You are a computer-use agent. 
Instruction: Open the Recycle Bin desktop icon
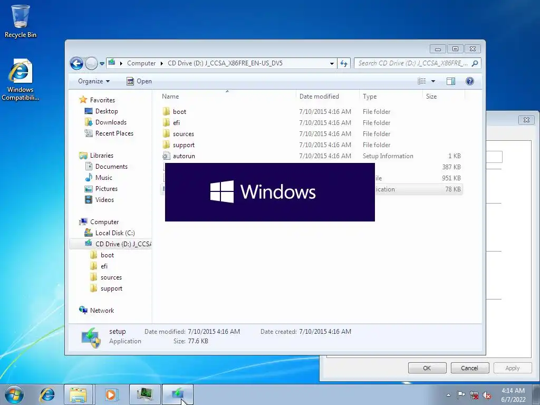pos(21,21)
